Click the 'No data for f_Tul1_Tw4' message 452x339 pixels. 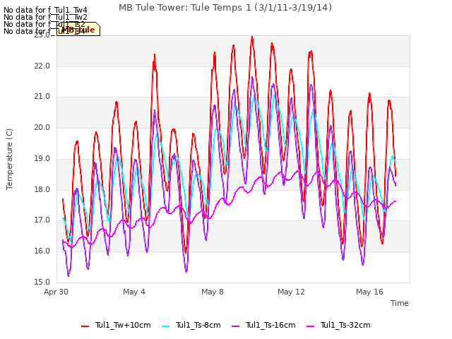point(45,11)
